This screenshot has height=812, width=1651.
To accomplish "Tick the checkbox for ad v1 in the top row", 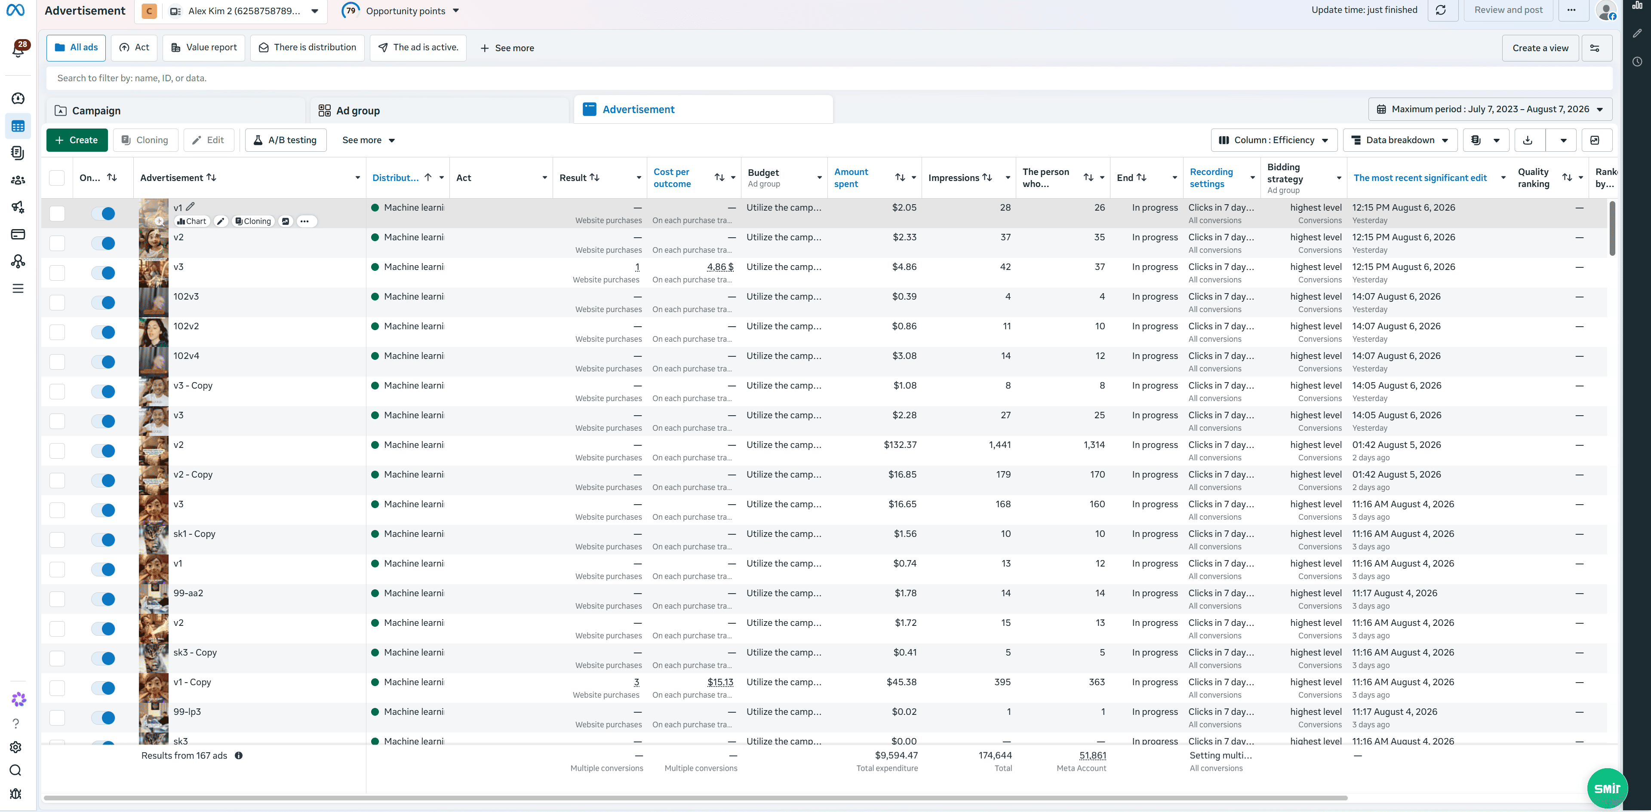I will [x=57, y=213].
